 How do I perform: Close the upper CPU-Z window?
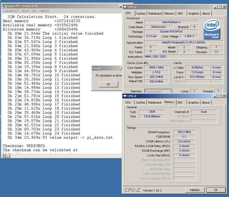pyautogui.click(x=224, y=7)
